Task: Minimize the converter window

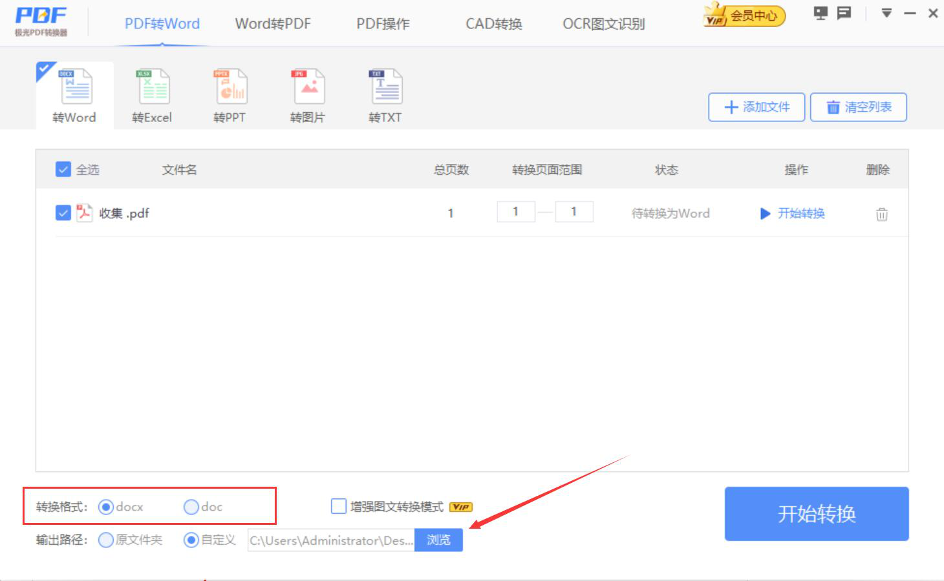Action: (910, 13)
